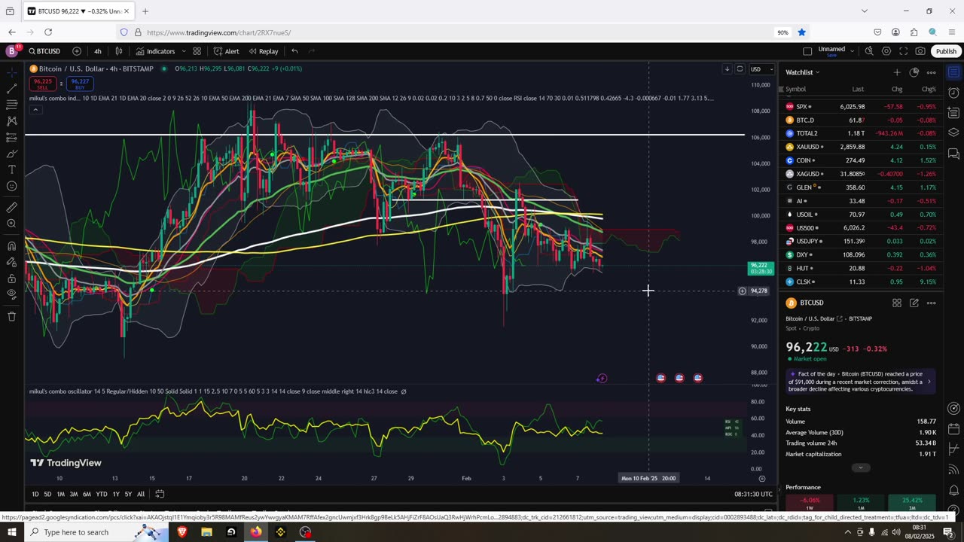Enter fullscreen mode for the chart
Image resolution: width=964 pixels, height=542 pixels.
coord(904,51)
